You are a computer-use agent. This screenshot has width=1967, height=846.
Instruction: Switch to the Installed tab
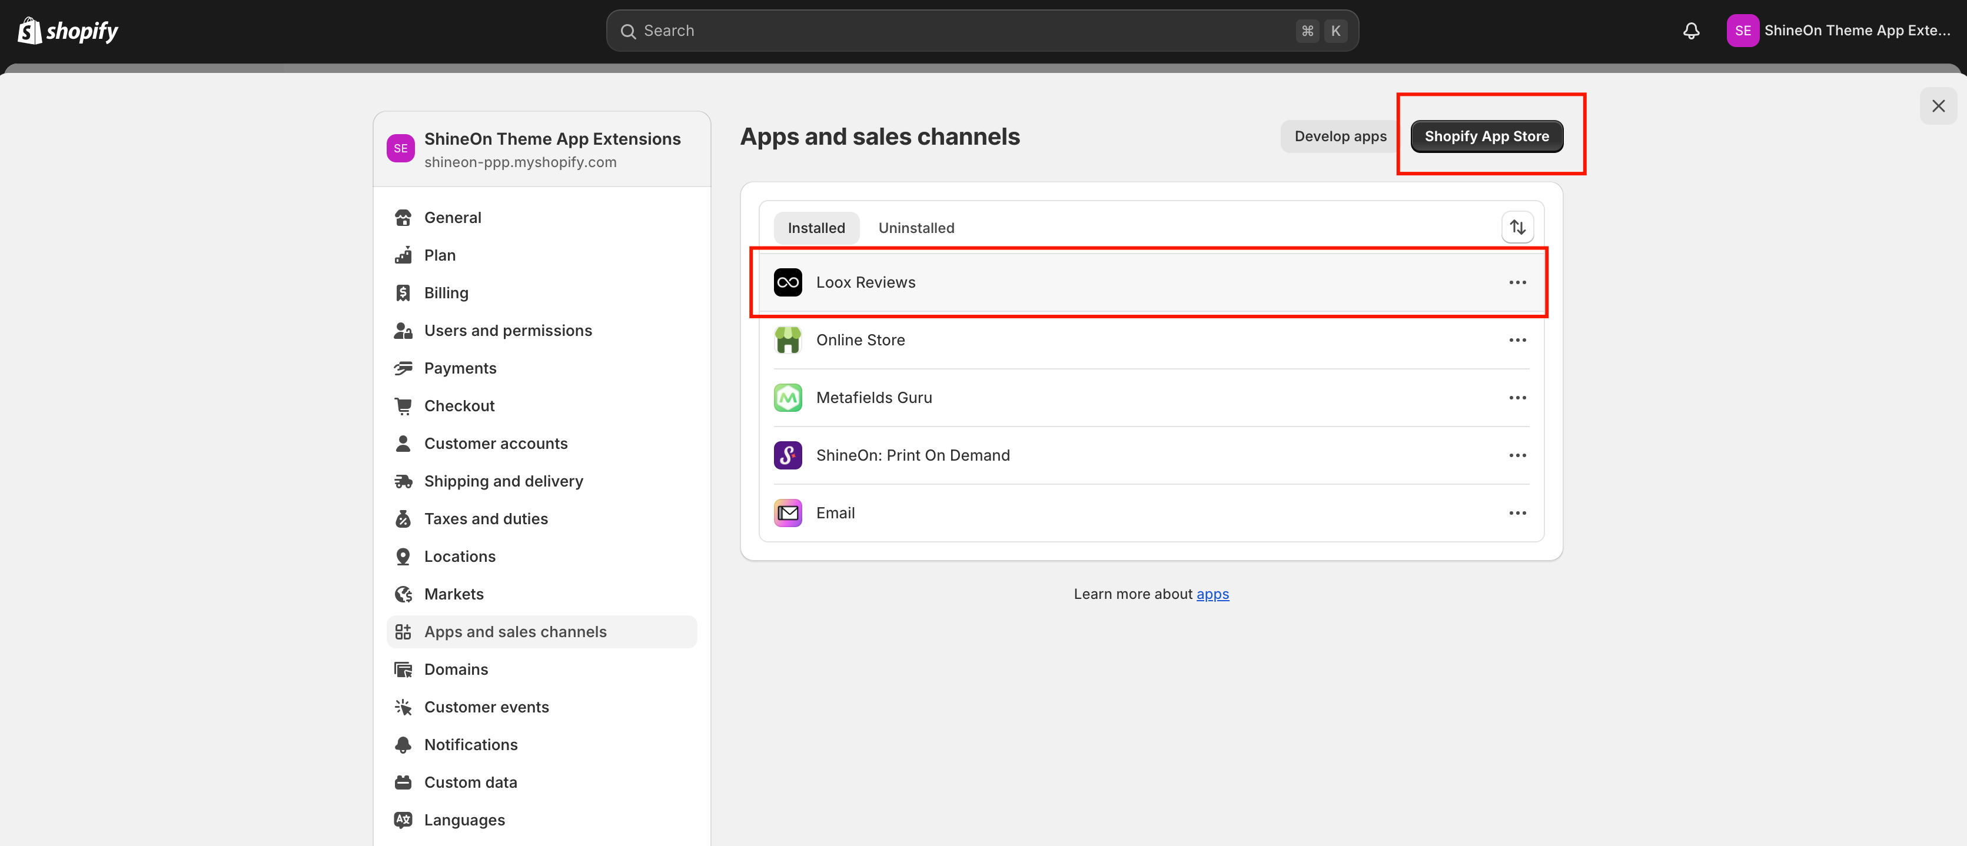pos(816,228)
